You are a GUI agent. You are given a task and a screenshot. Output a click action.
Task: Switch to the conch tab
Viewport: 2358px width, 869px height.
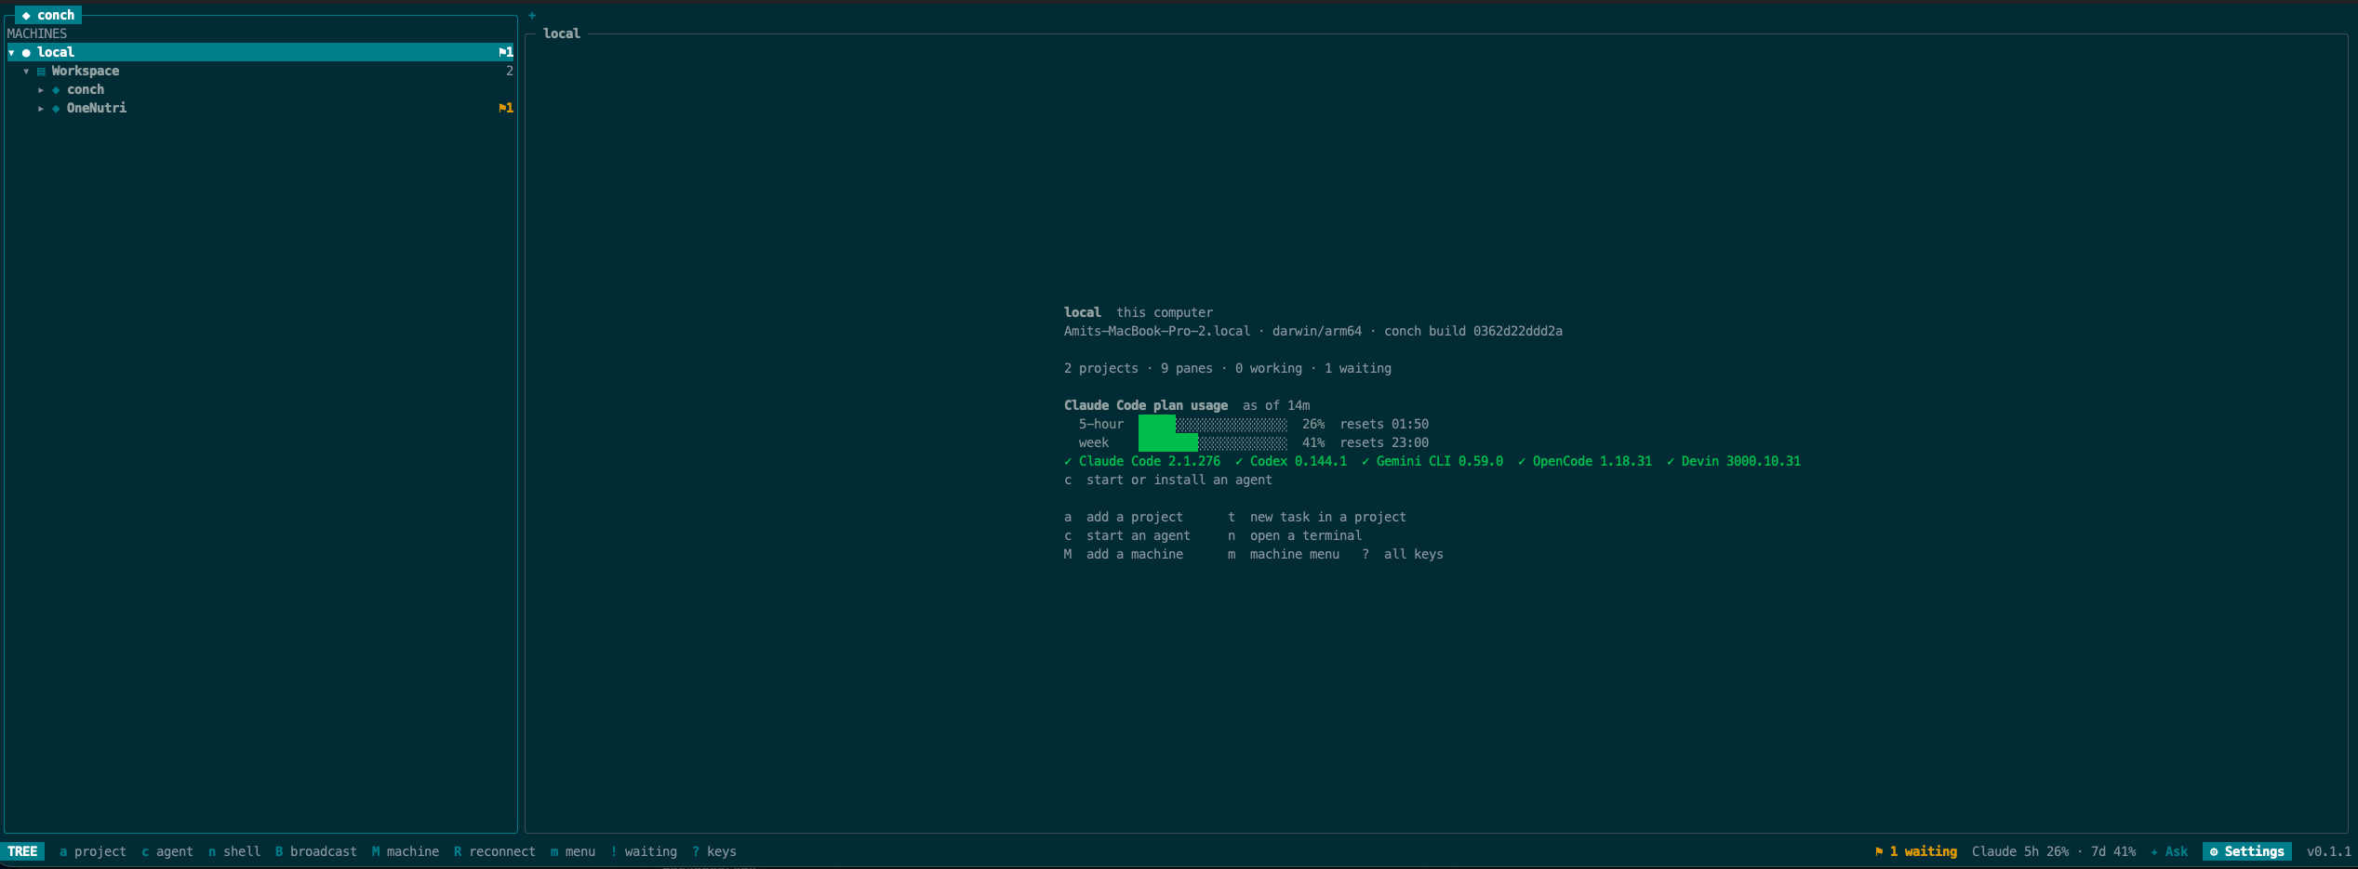pos(48,15)
